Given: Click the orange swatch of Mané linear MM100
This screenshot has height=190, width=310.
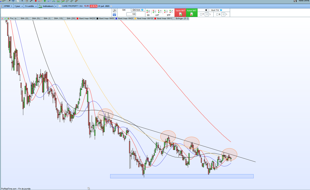Looking at the screenshot, I should pyautogui.click(x=135, y=19).
